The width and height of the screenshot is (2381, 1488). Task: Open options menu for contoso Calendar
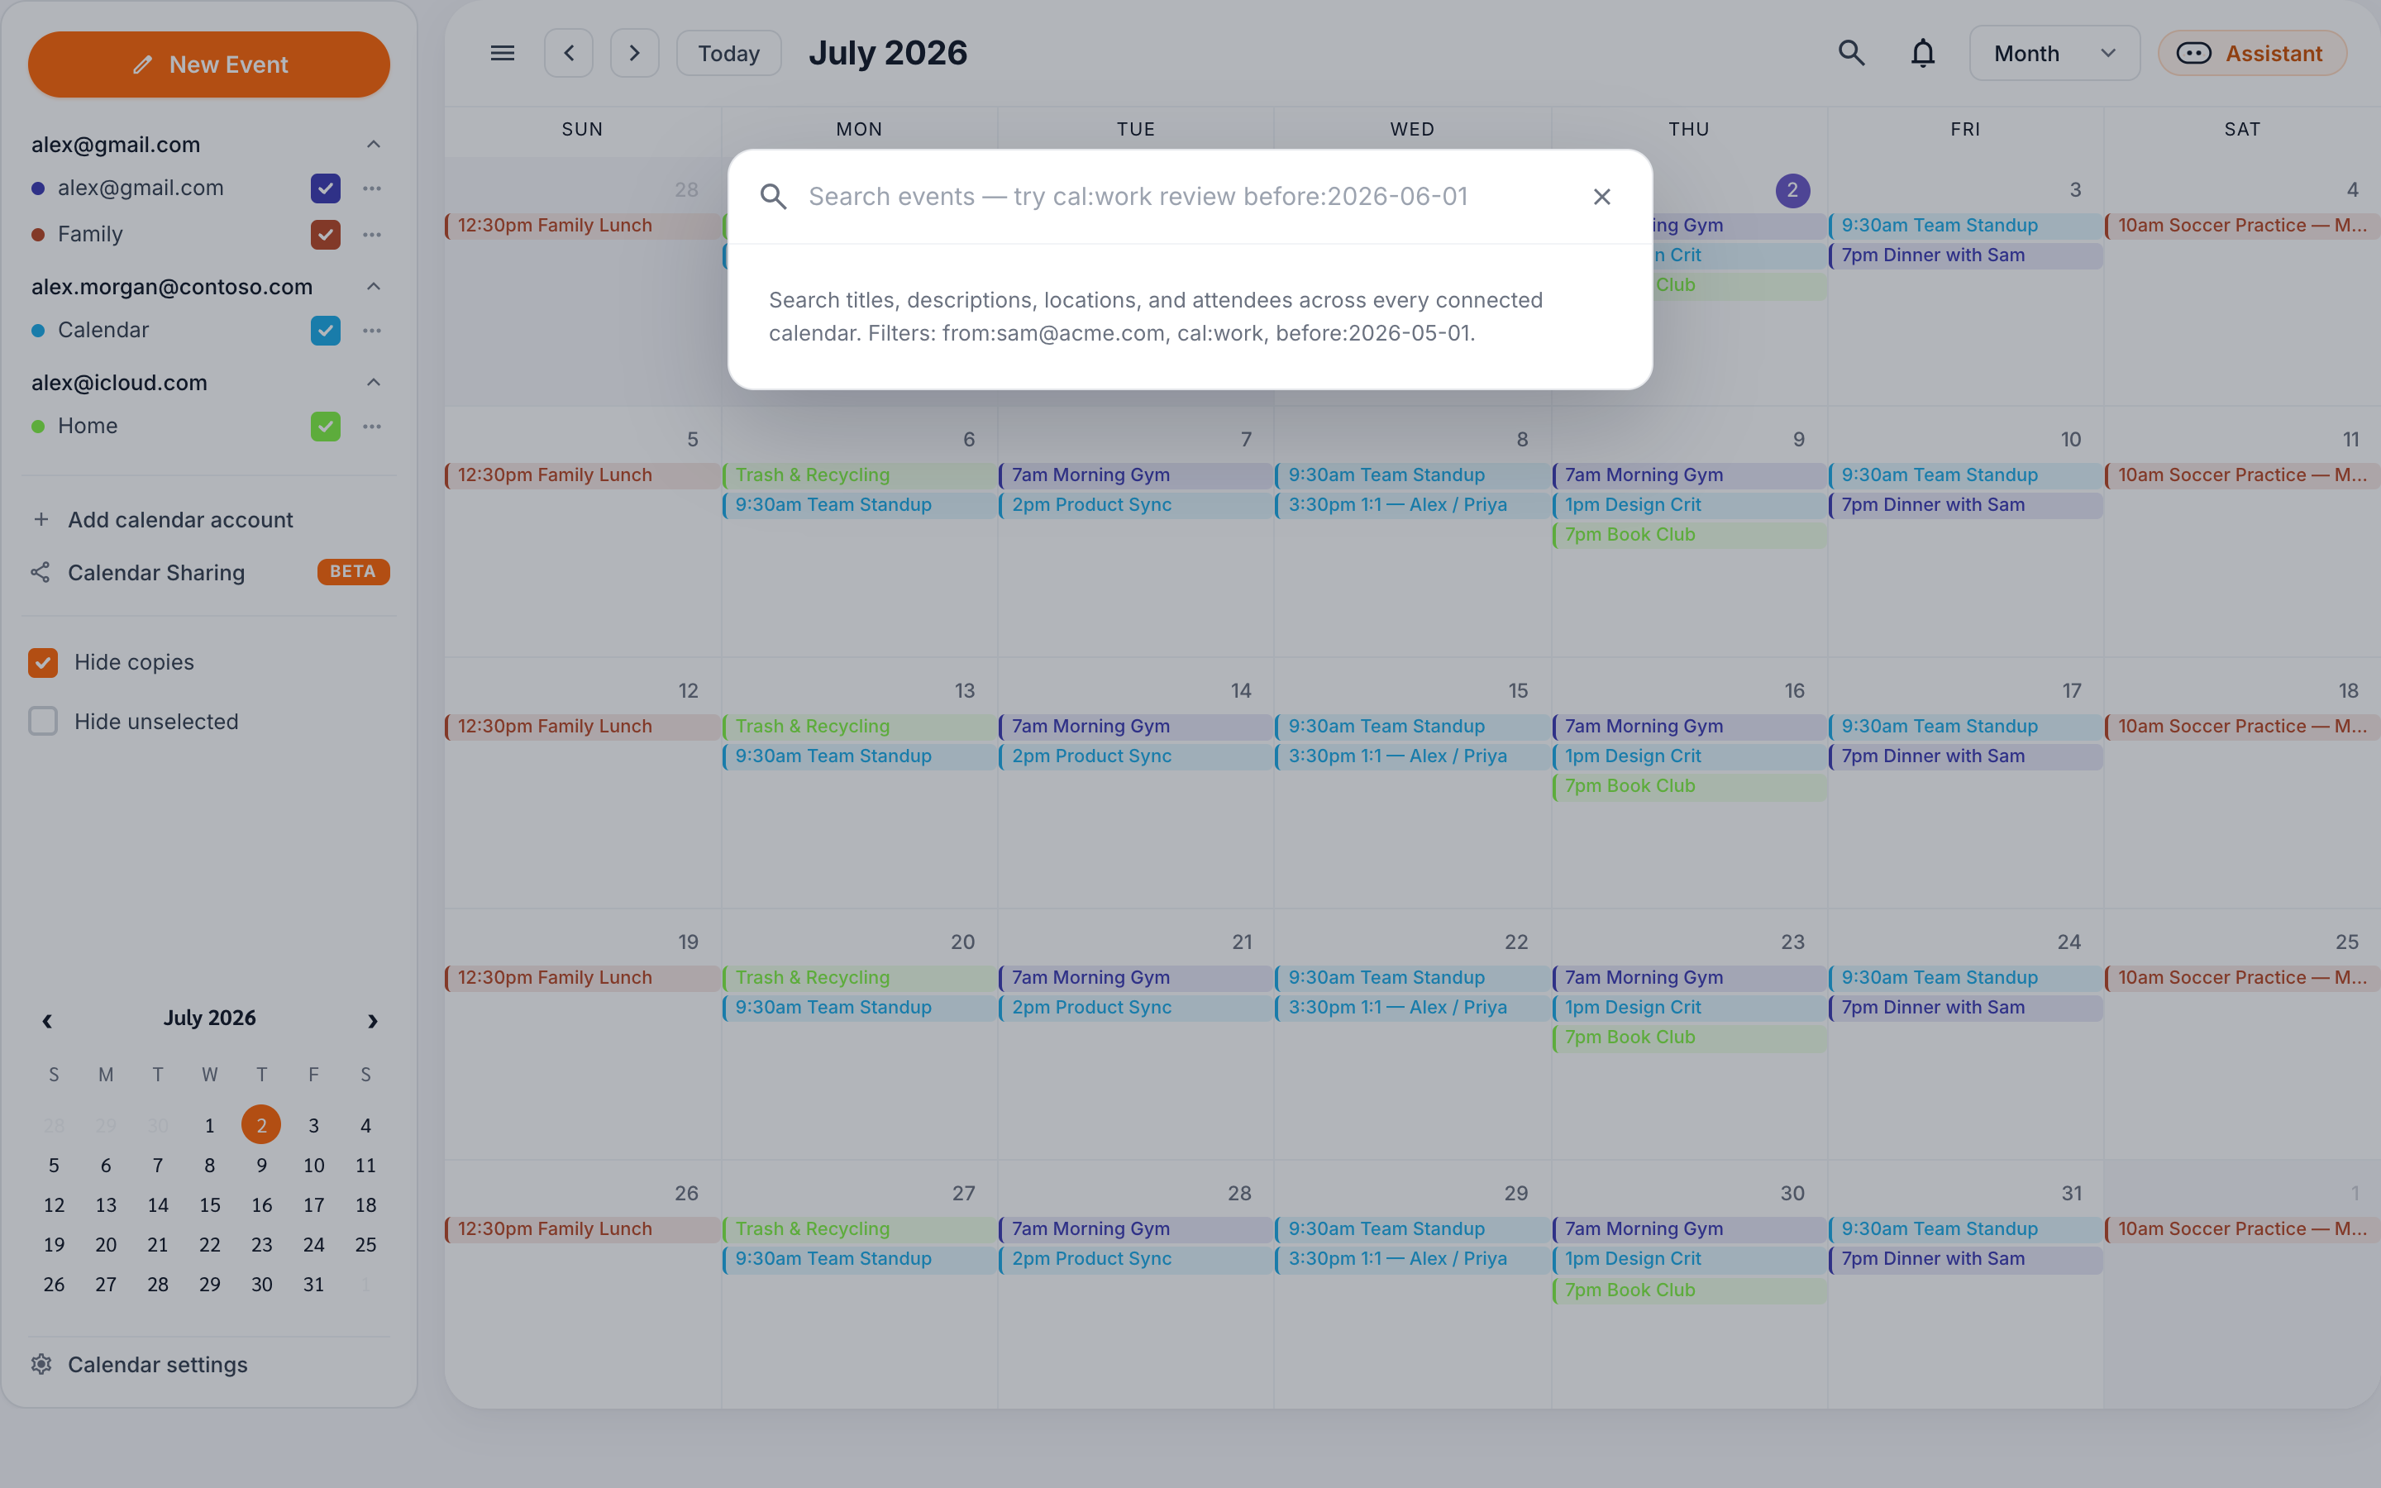pos(372,331)
